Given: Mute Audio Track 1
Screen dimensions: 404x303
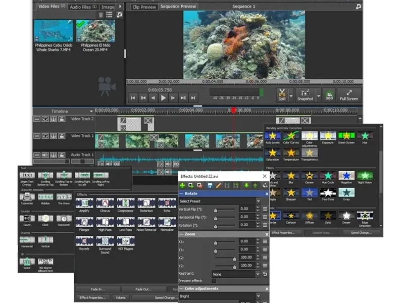Looking at the screenshot, I should point(45,155).
